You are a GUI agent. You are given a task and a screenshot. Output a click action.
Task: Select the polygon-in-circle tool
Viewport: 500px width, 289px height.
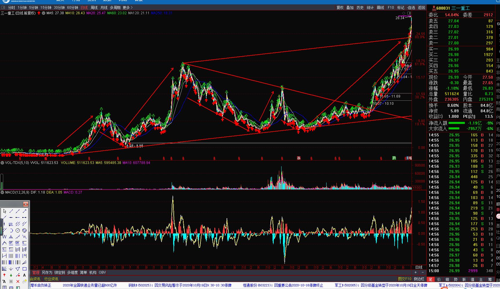pos(24,230)
